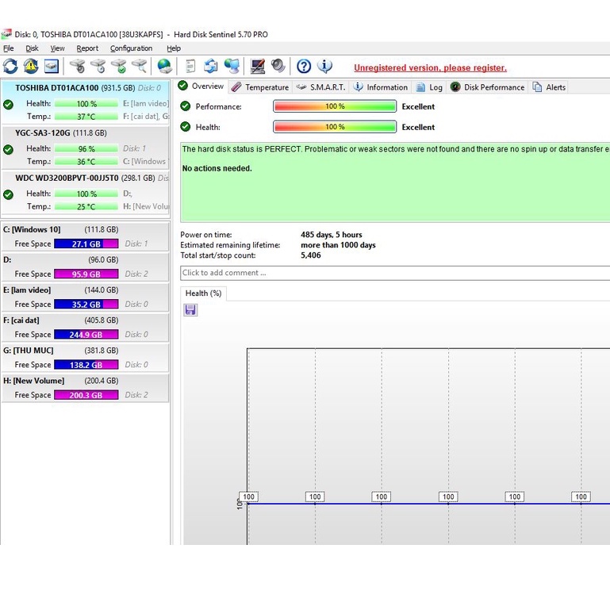
Task: Click the blue question mark help icon
Action: [303, 66]
